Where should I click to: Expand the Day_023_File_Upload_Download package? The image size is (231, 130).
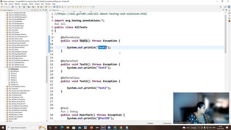click(5, 41)
